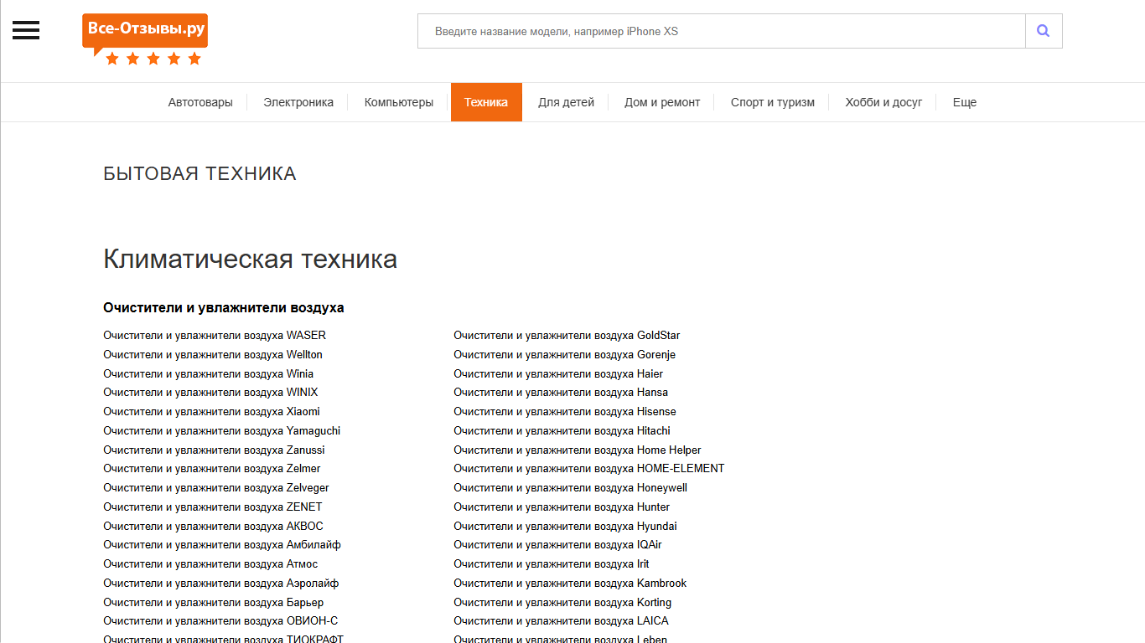
Task: Open the air purifiers ZENET link
Action: pyautogui.click(x=213, y=507)
